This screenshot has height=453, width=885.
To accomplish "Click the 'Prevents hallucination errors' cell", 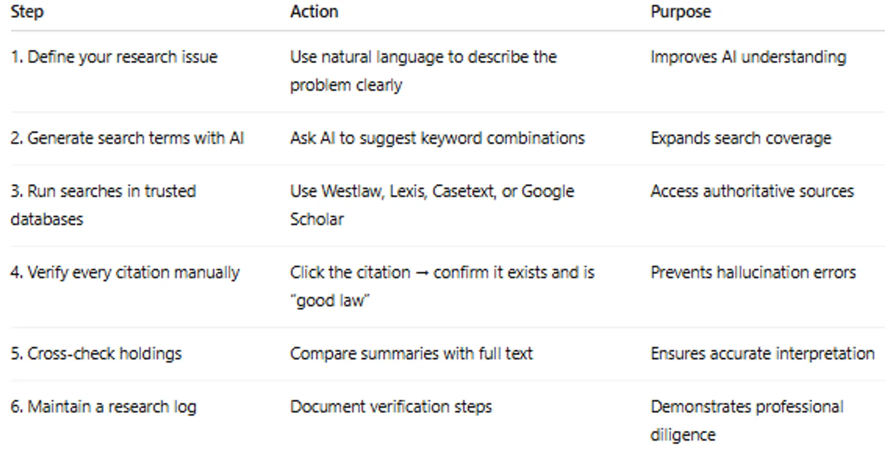I will 753,273.
